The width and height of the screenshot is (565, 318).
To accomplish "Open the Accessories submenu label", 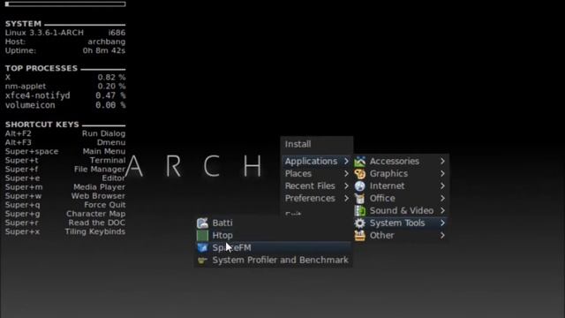I will (x=395, y=161).
